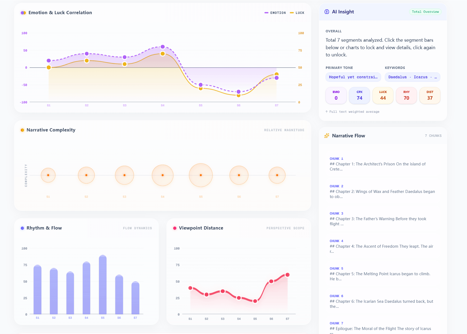The image size is (467, 334).
Task: Click the Emotion & Luck Correlation title dot icon
Action: point(23,13)
